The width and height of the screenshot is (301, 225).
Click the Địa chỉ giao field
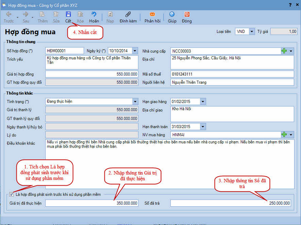pos(232,114)
